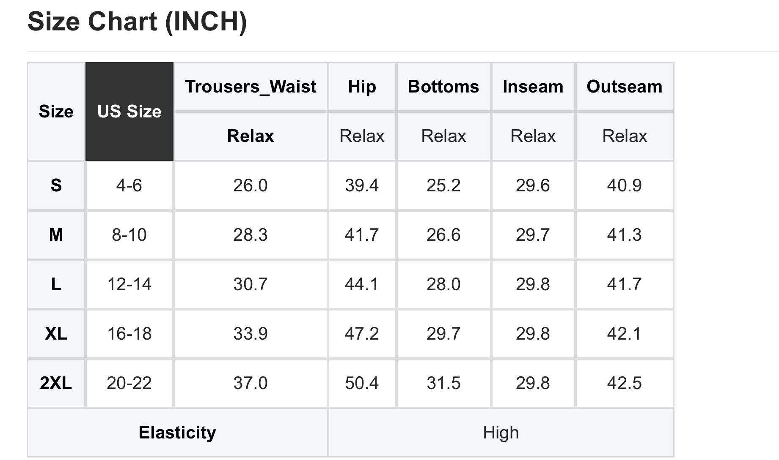Click the Inseam column header
This screenshot has width=779, height=460.
[x=533, y=87]
